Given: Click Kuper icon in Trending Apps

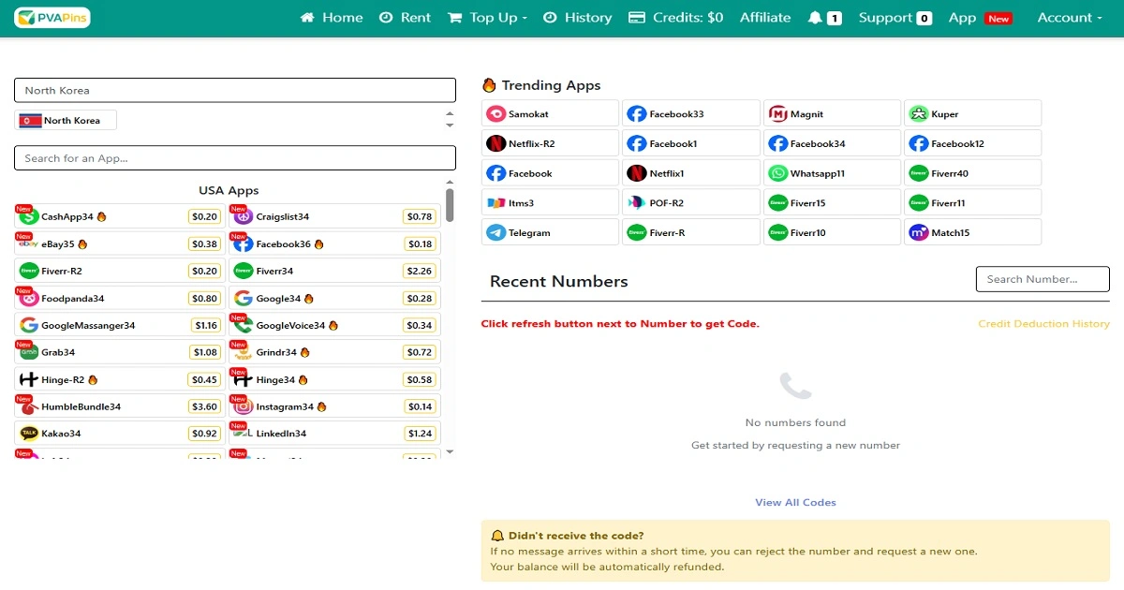Looking at the screenshot, I should (918, 114).
